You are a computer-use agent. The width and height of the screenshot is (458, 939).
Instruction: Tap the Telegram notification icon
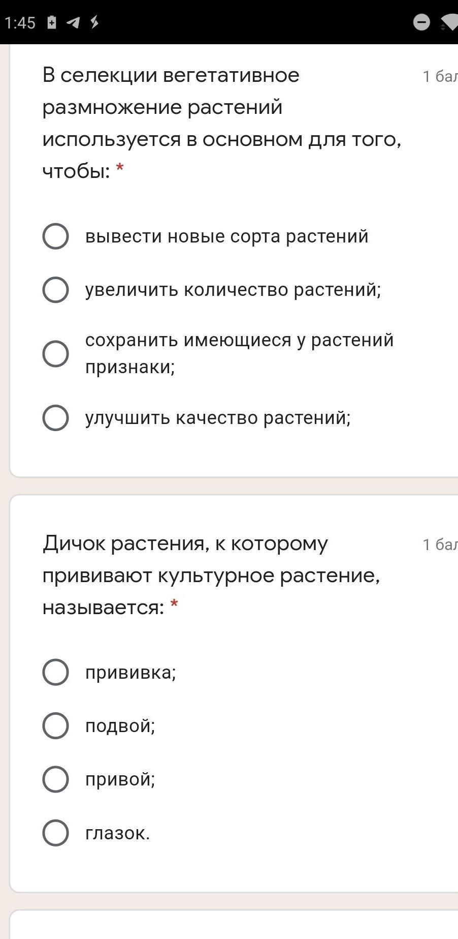click(x=73, y=23)
